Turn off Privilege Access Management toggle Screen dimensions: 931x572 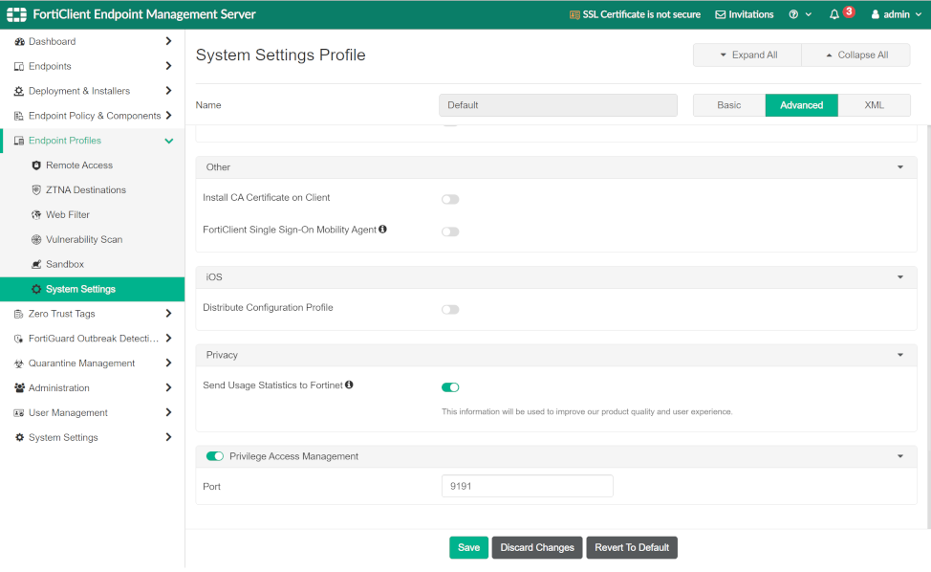click(215, 456)
